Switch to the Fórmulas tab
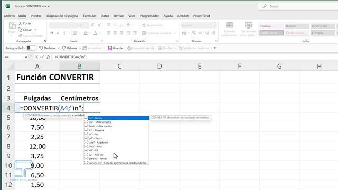 pyautogui.click(x=90, y=16)
